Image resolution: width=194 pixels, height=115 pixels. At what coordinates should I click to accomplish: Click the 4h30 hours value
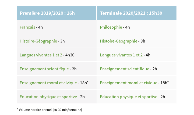coord(70,55)
